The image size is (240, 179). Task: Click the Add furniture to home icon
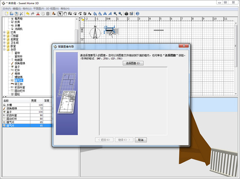pos(54,14)
